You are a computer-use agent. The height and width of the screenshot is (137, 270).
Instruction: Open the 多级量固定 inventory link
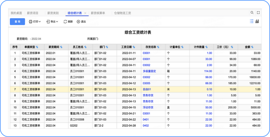point(149,71)
